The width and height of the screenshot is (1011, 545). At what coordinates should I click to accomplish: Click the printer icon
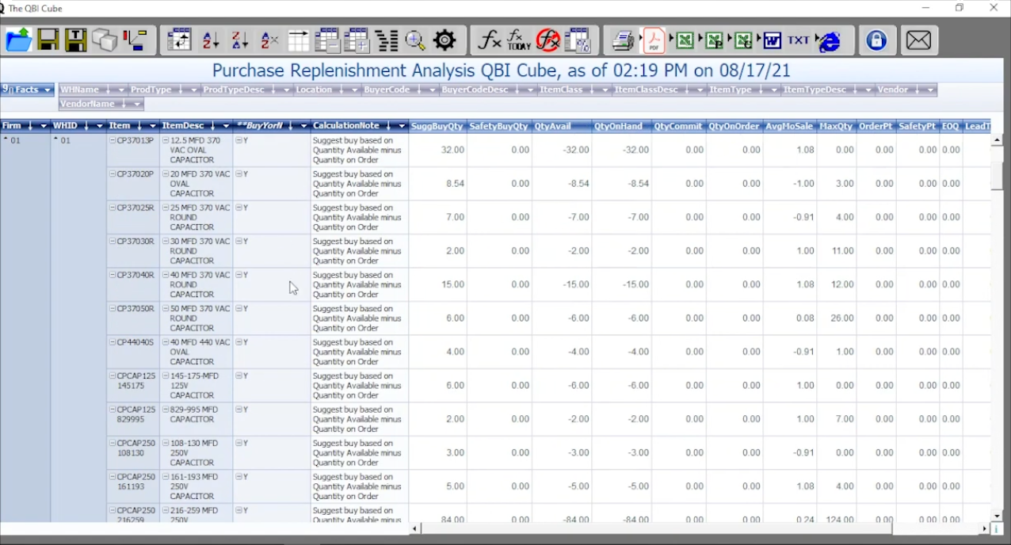click(x=624, y=40)
